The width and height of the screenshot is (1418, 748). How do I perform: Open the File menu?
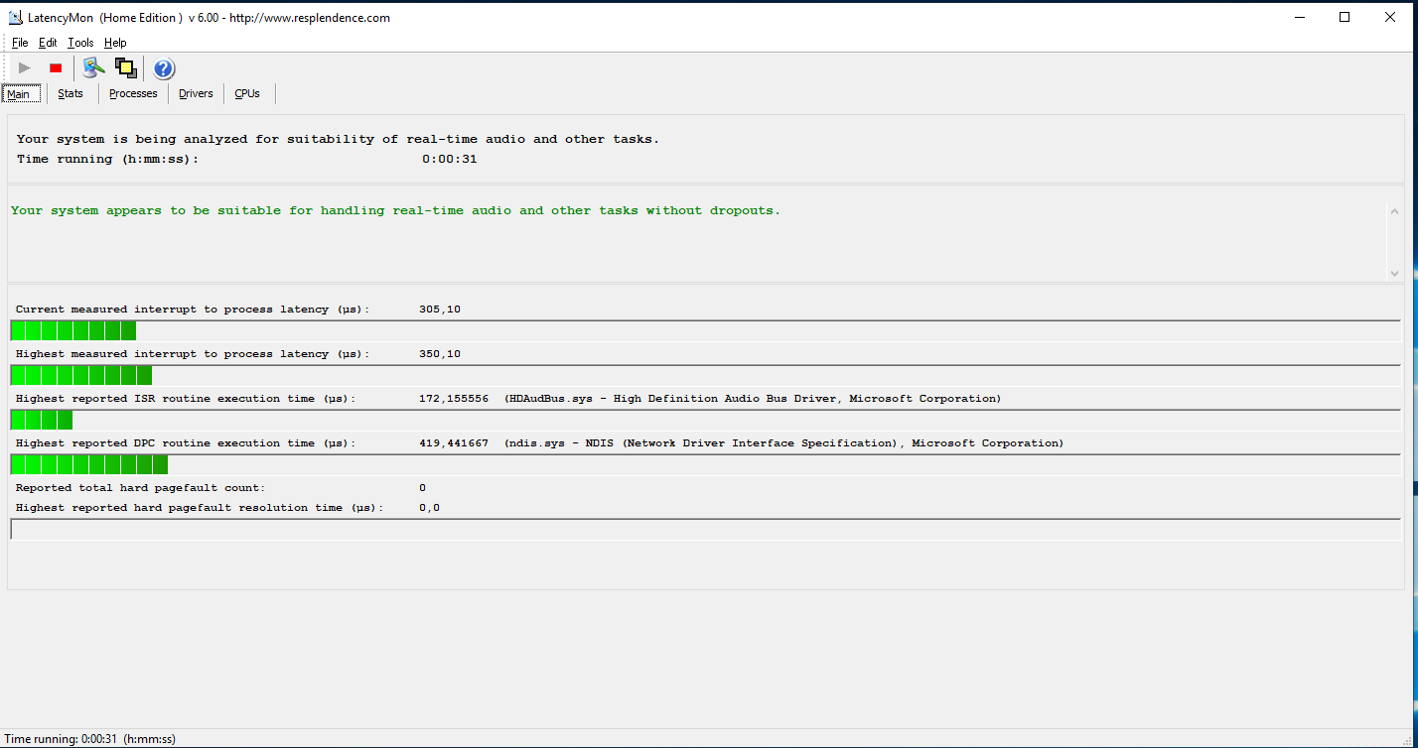coord(20,43)
